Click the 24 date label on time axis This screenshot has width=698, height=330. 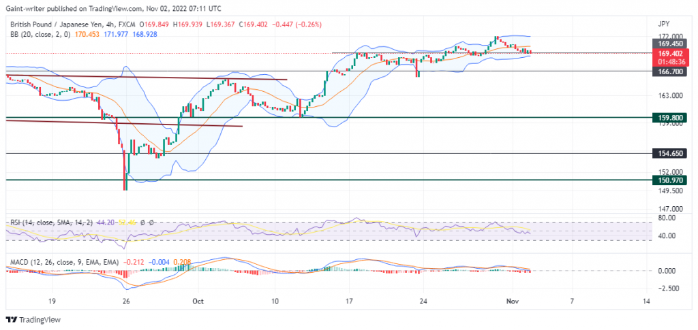pos(423,301)
